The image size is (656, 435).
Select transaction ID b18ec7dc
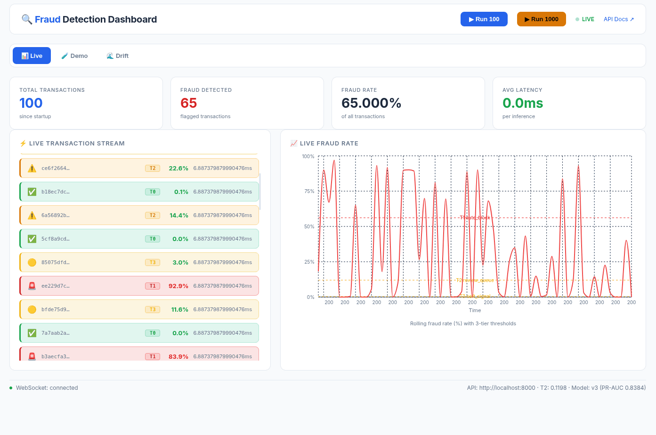[56, 192]
